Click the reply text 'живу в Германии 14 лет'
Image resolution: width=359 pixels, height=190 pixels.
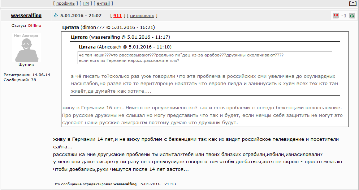coord(83,139)
